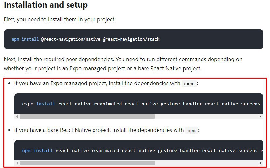Click react-native-reanimated in the npm command
The height and width of the screenshot is (168, 270).
[87, 150]
